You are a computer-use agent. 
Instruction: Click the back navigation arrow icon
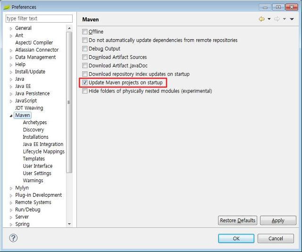tap(261, 19)
